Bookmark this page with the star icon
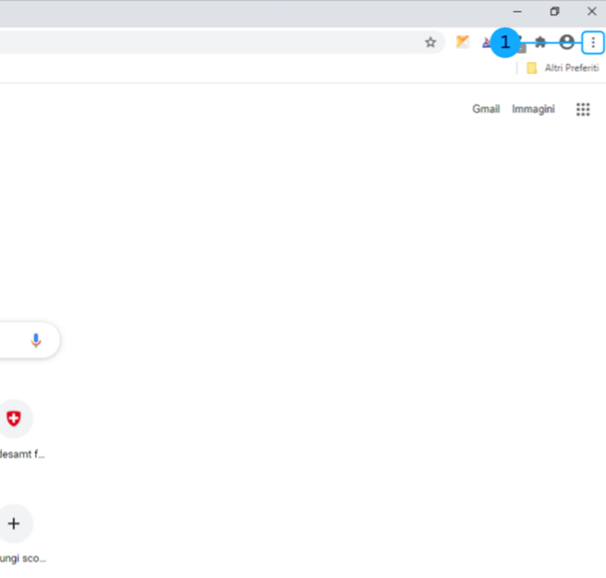Screen dimensions: 606x578 (430, 43)
